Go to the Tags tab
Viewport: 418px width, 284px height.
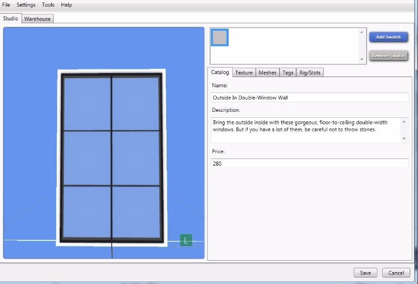288,72
